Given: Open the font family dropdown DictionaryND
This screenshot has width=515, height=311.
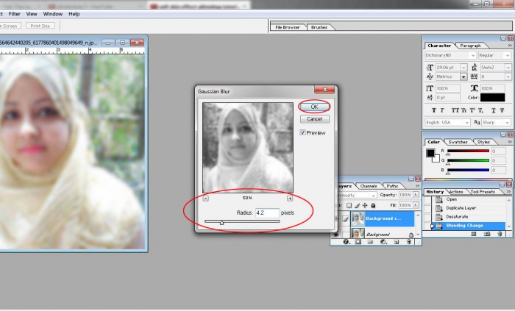Looking at the screenshot, I should [472, 55].
